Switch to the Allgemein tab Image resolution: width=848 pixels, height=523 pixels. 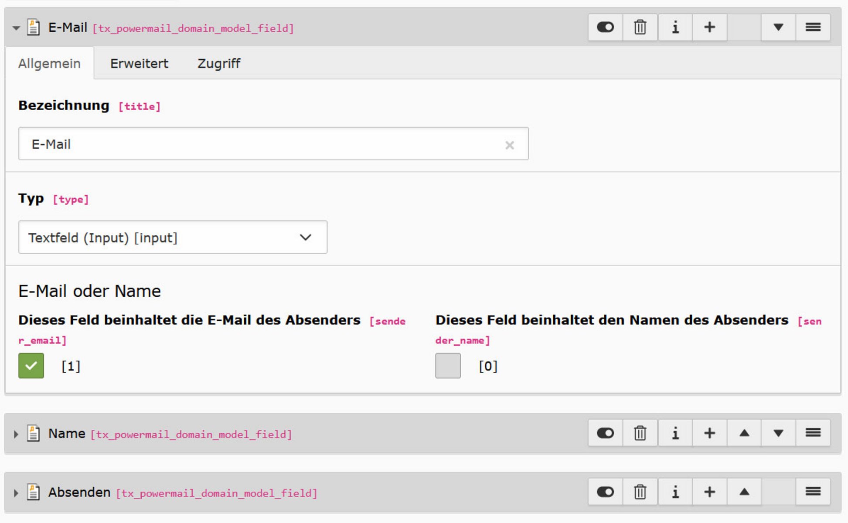49,63
